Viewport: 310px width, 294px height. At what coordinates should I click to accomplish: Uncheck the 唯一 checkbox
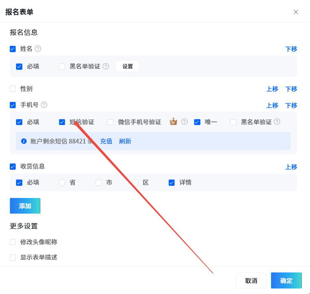pyautogui.click(x=197, y=122)
